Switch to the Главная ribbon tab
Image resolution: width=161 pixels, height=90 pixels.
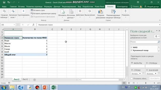click(x=13, y=7)
